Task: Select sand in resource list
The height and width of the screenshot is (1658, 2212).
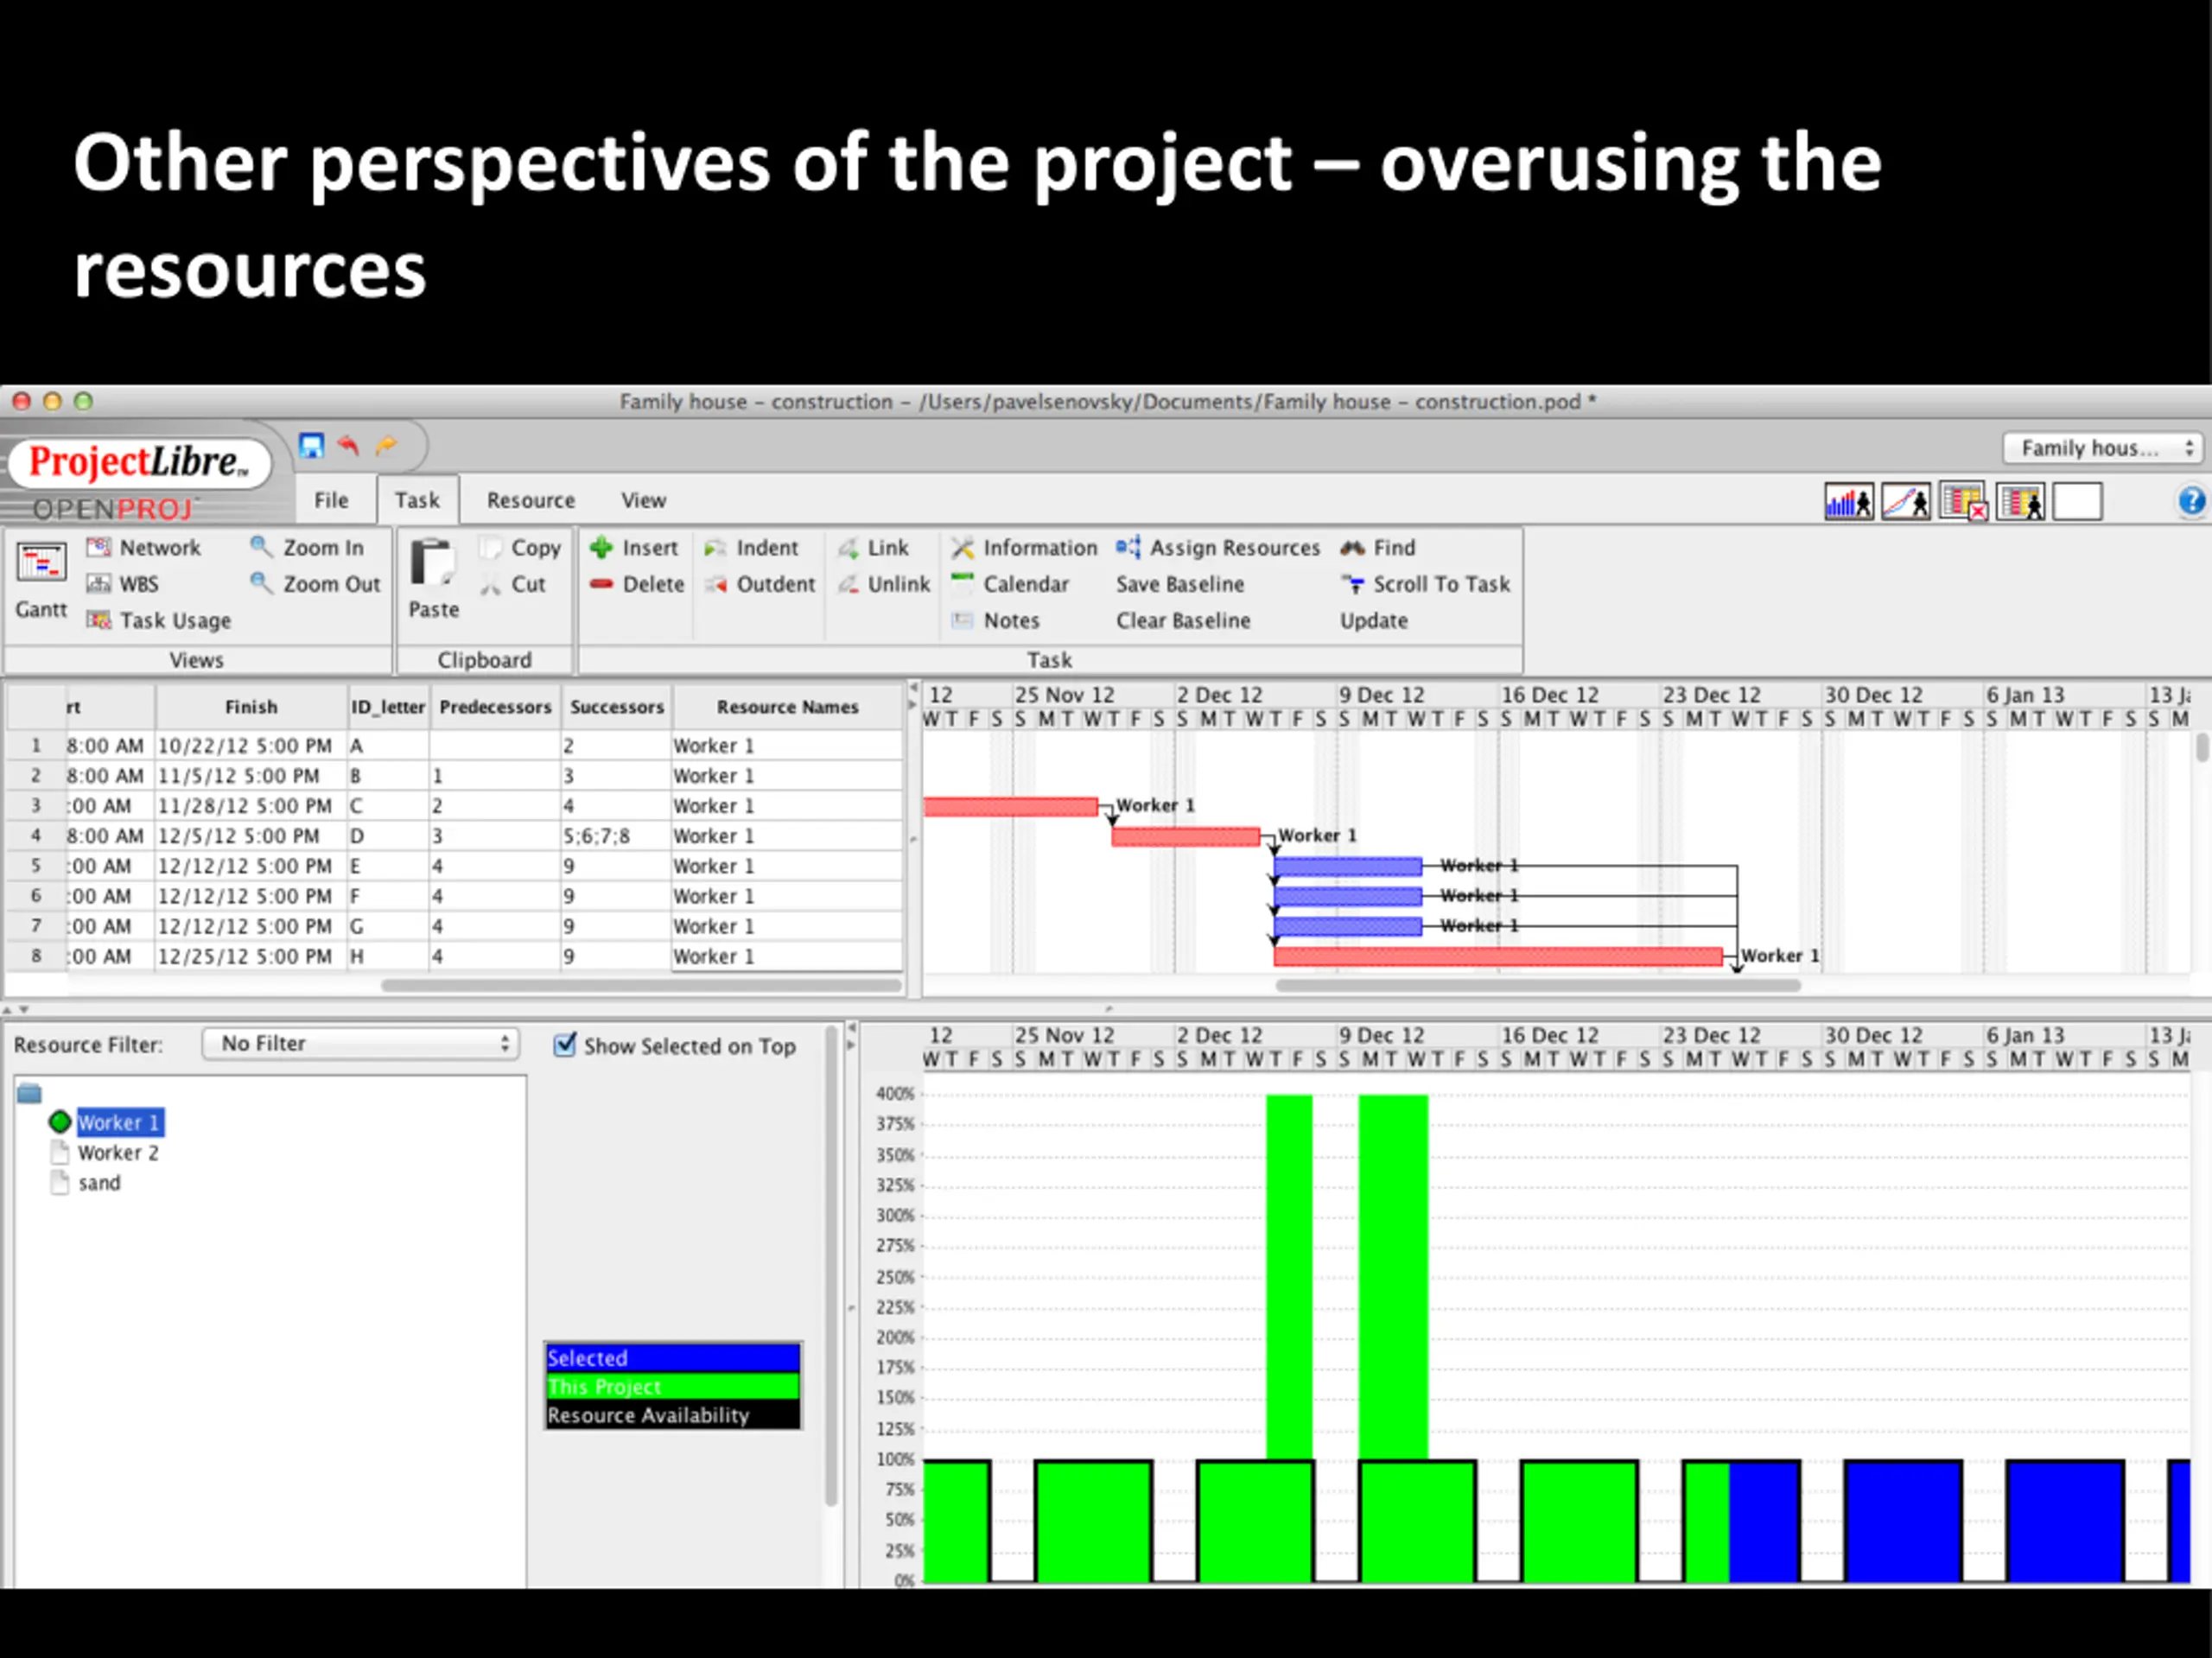Action: [99, 1183]
